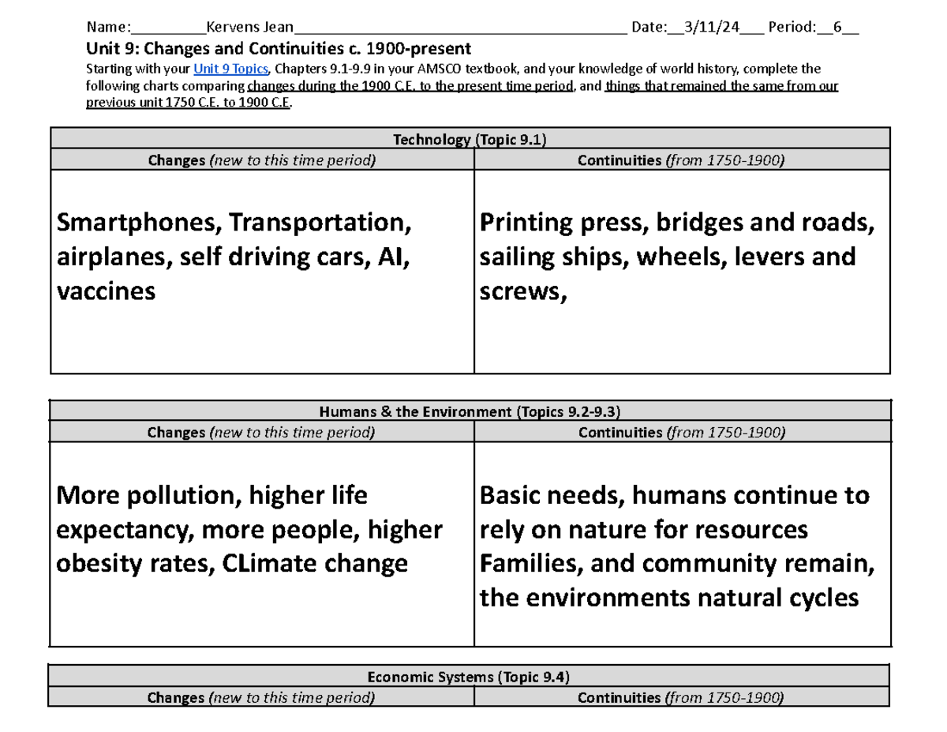The width and height of the screenshot is (947, 732).
Task: Click the title Unit 9: Changes and Continuities
Action: tap(278, 48)
